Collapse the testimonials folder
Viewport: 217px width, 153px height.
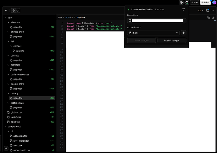coord(15,103)
